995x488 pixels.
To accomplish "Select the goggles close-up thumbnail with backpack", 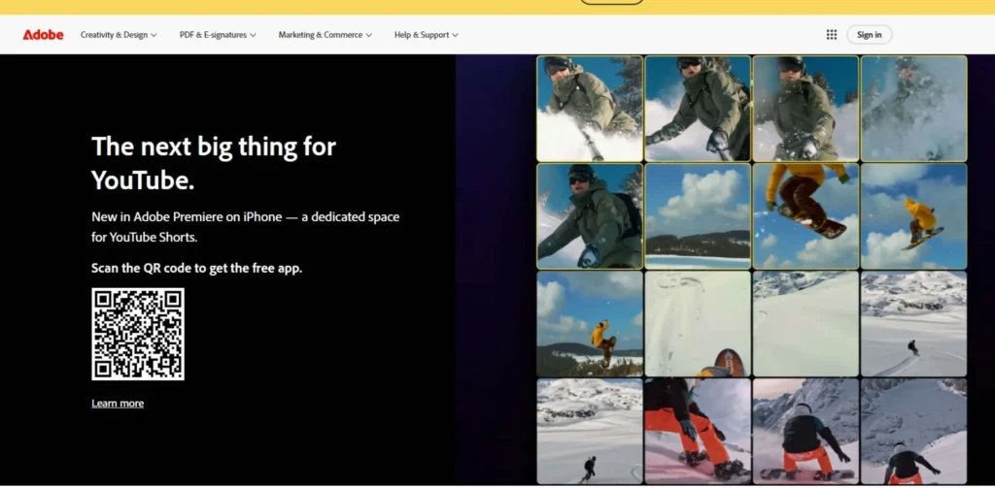I will pos(590,215).
